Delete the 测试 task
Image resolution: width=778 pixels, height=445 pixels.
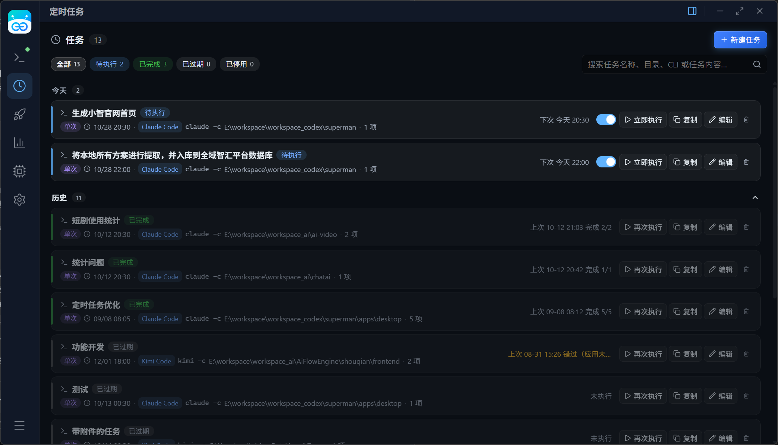click(x=746, y=396)
